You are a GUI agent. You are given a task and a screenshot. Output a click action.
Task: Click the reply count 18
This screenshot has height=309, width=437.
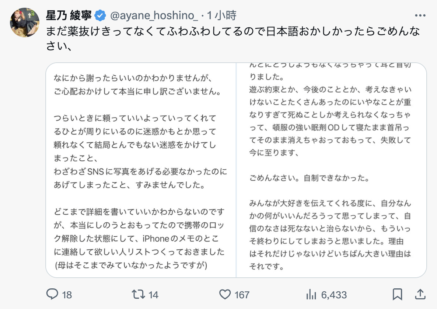(67, 295)
